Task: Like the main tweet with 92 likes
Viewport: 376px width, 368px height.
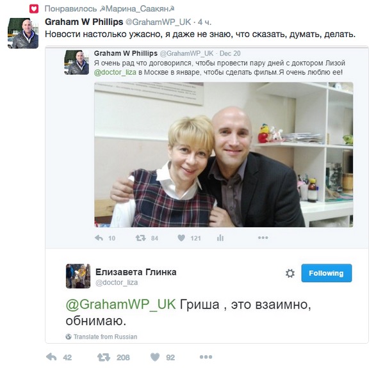Action: [x=155, y=357]
